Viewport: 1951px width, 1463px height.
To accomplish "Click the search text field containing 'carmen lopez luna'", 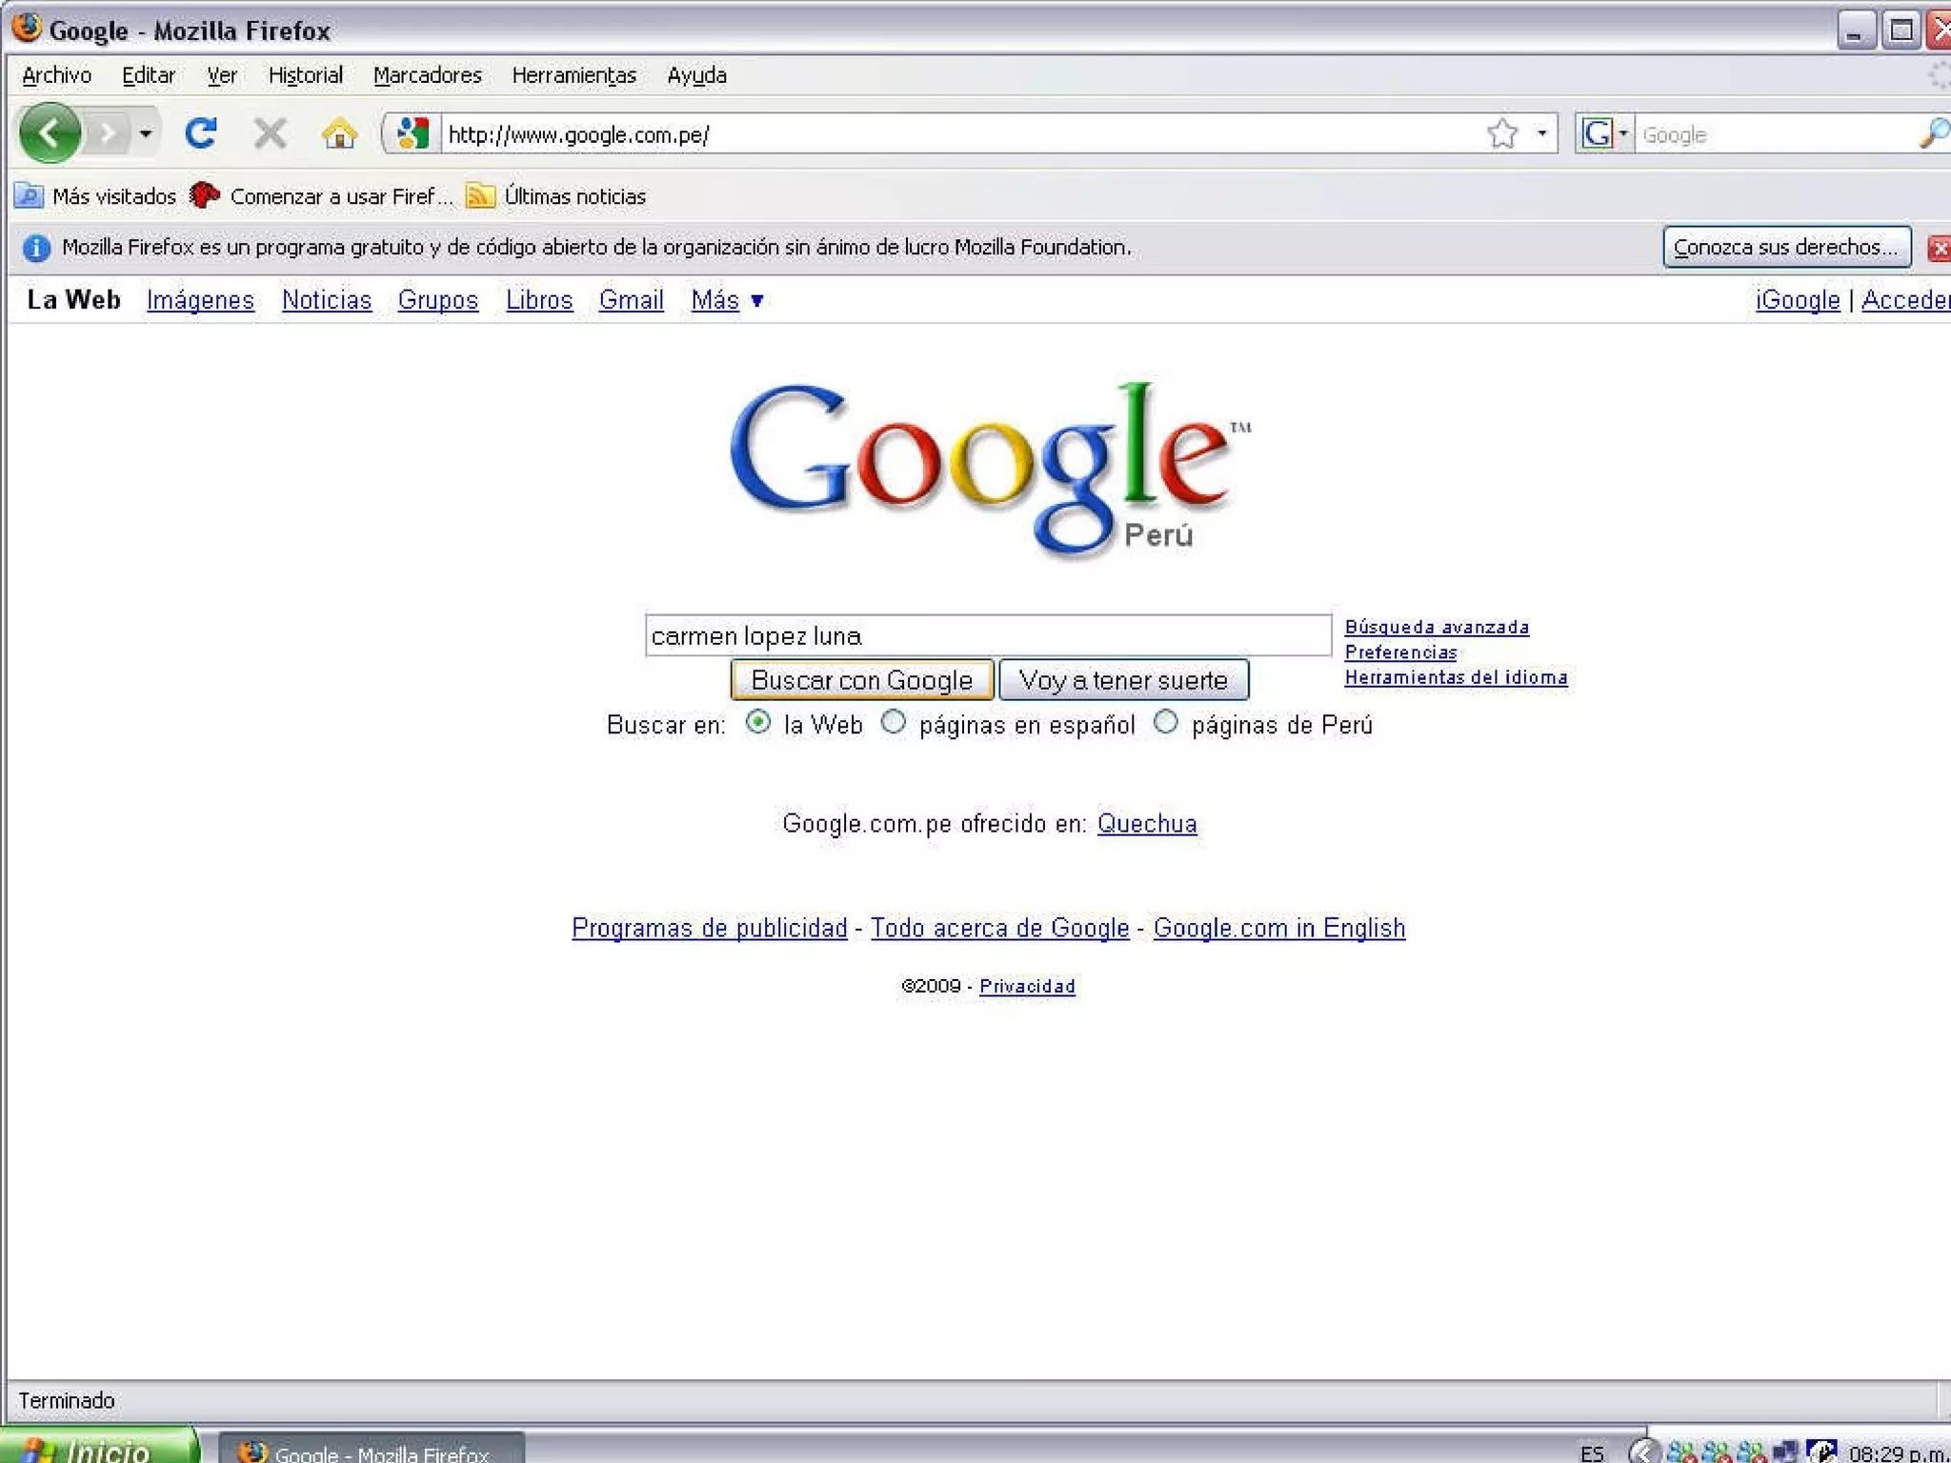I will point(987,636).
